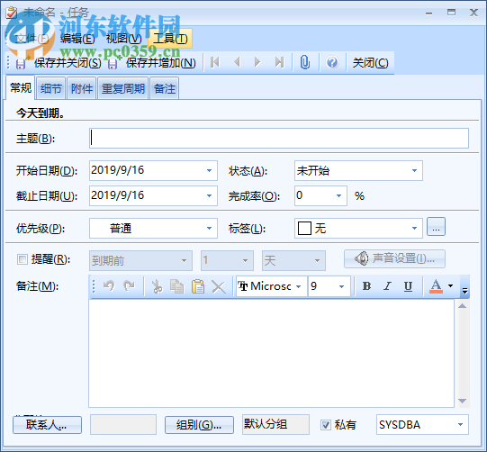Go to the next record arrow icon
This screenshot has width=487, height=452.
click(257, 62)
